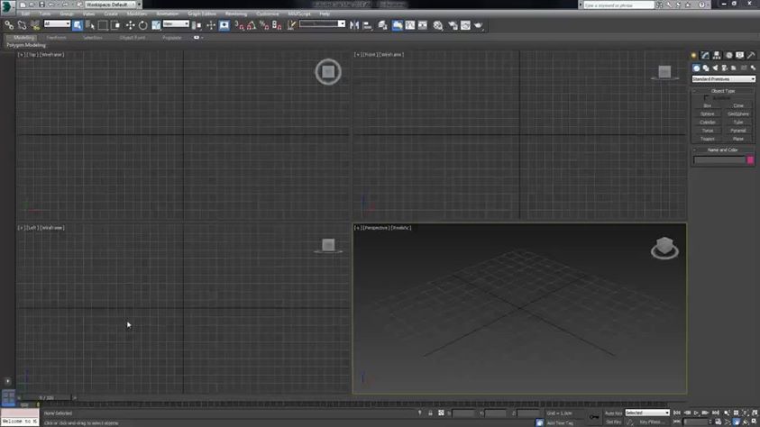Toggle Window/Crossing selection mode
This screenshot has width=760, height=427.
tap(115, 25)
